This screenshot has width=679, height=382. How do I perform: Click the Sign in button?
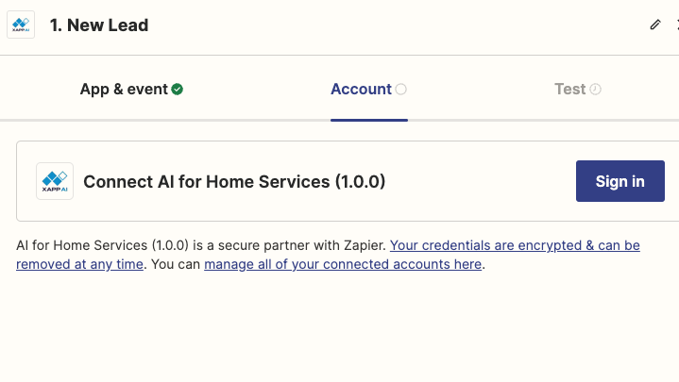620,181
